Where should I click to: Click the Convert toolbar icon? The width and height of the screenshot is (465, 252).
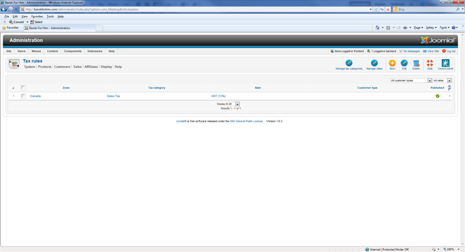[17, 22]
